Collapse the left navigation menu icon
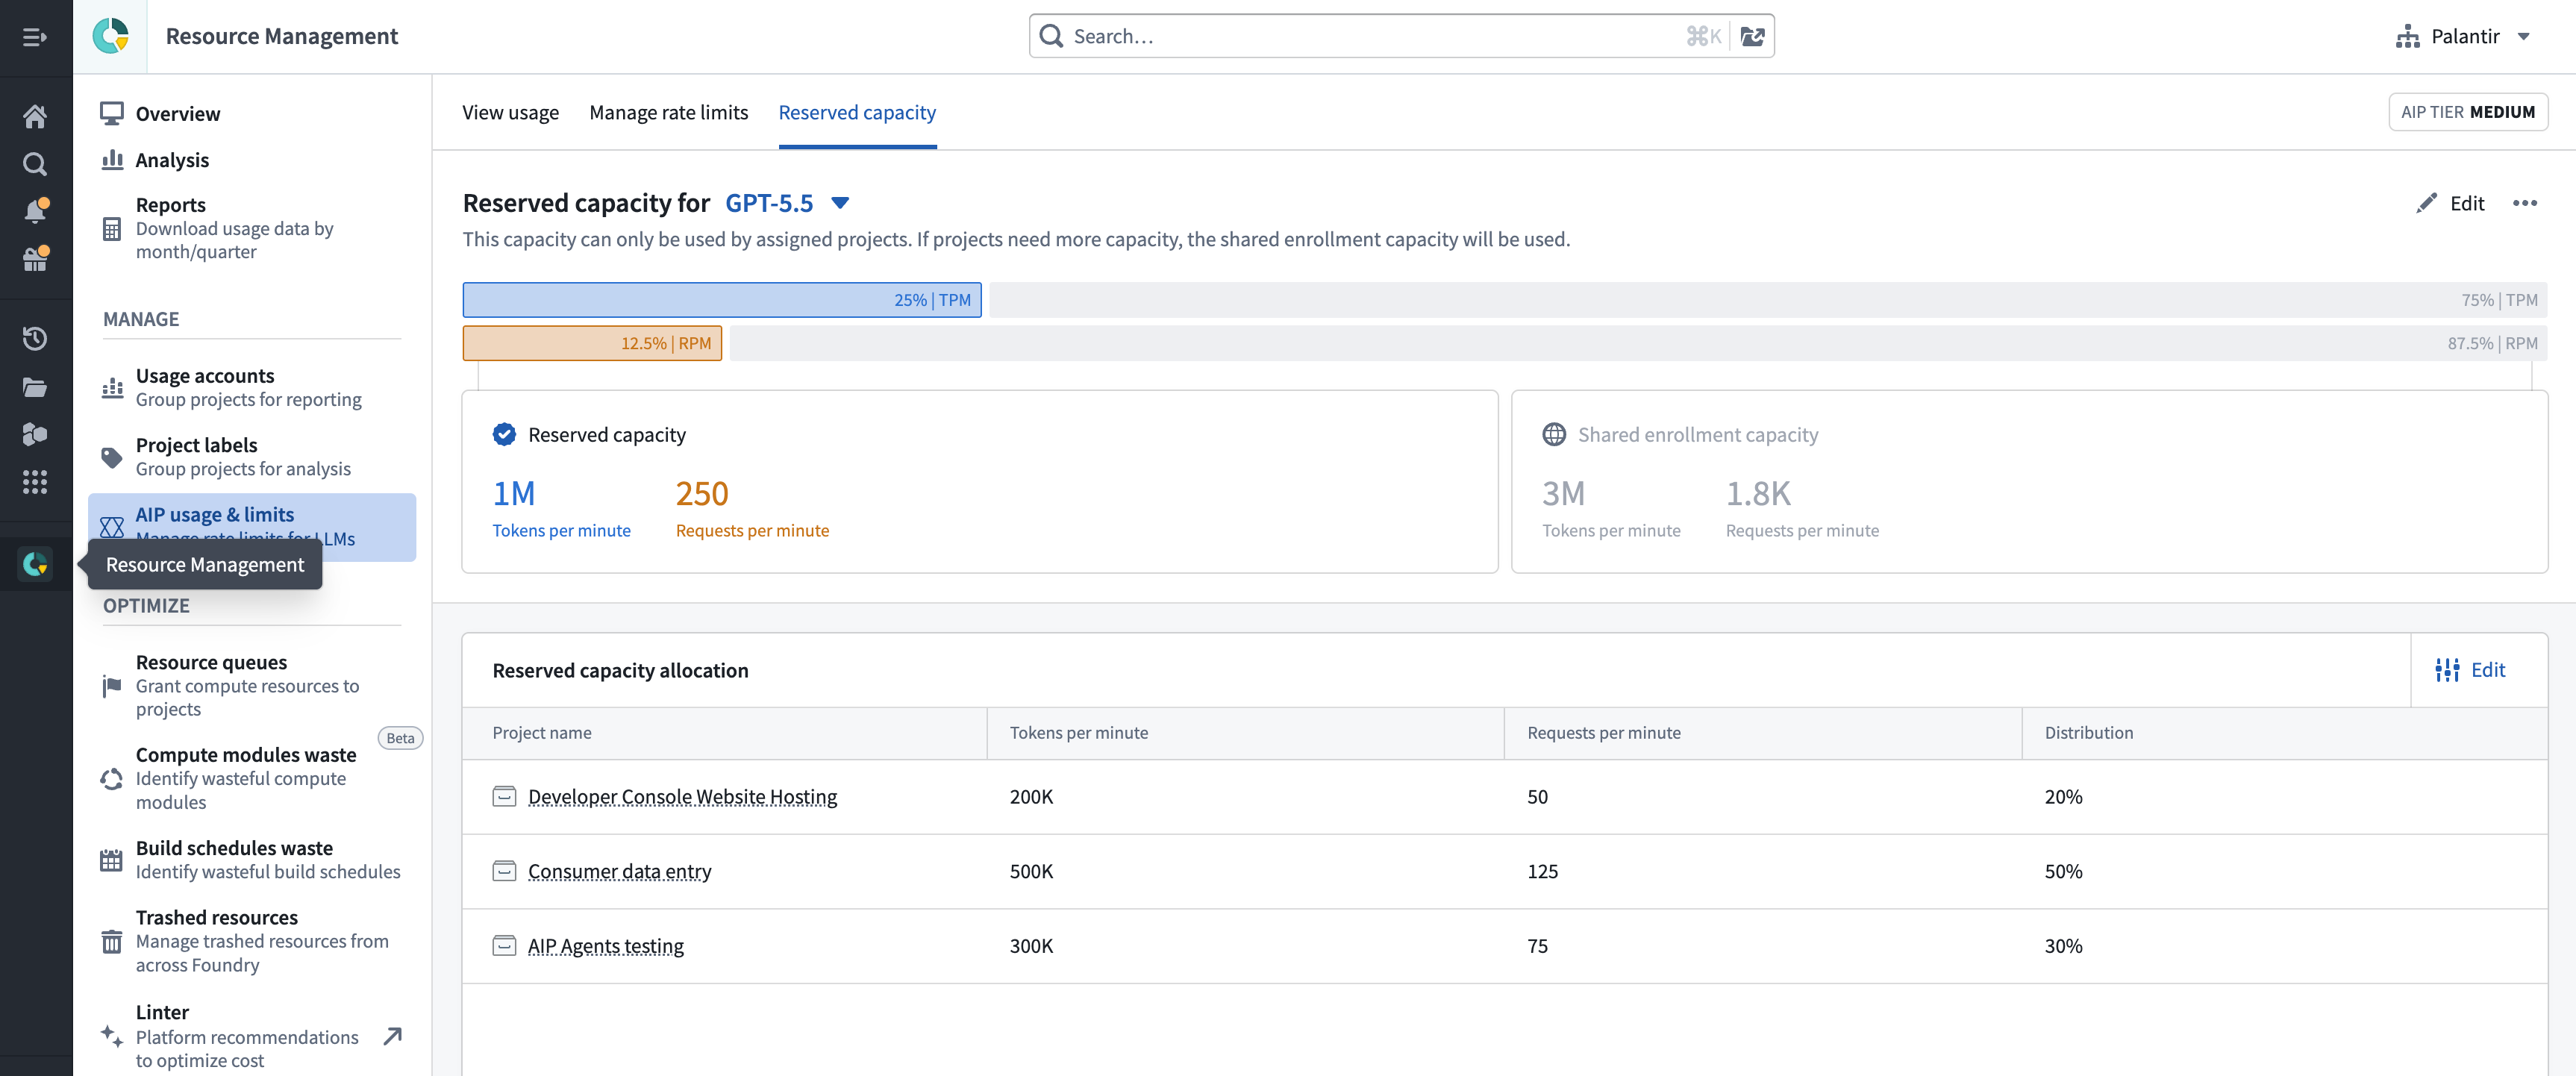Screen dimensions: 2576x1076 pos(35,37)
